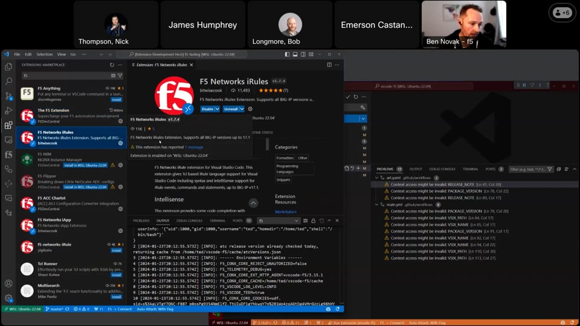580x326 pixels.
Task: Maximize the output panel with chevron
Action: [x=329, y=221]
